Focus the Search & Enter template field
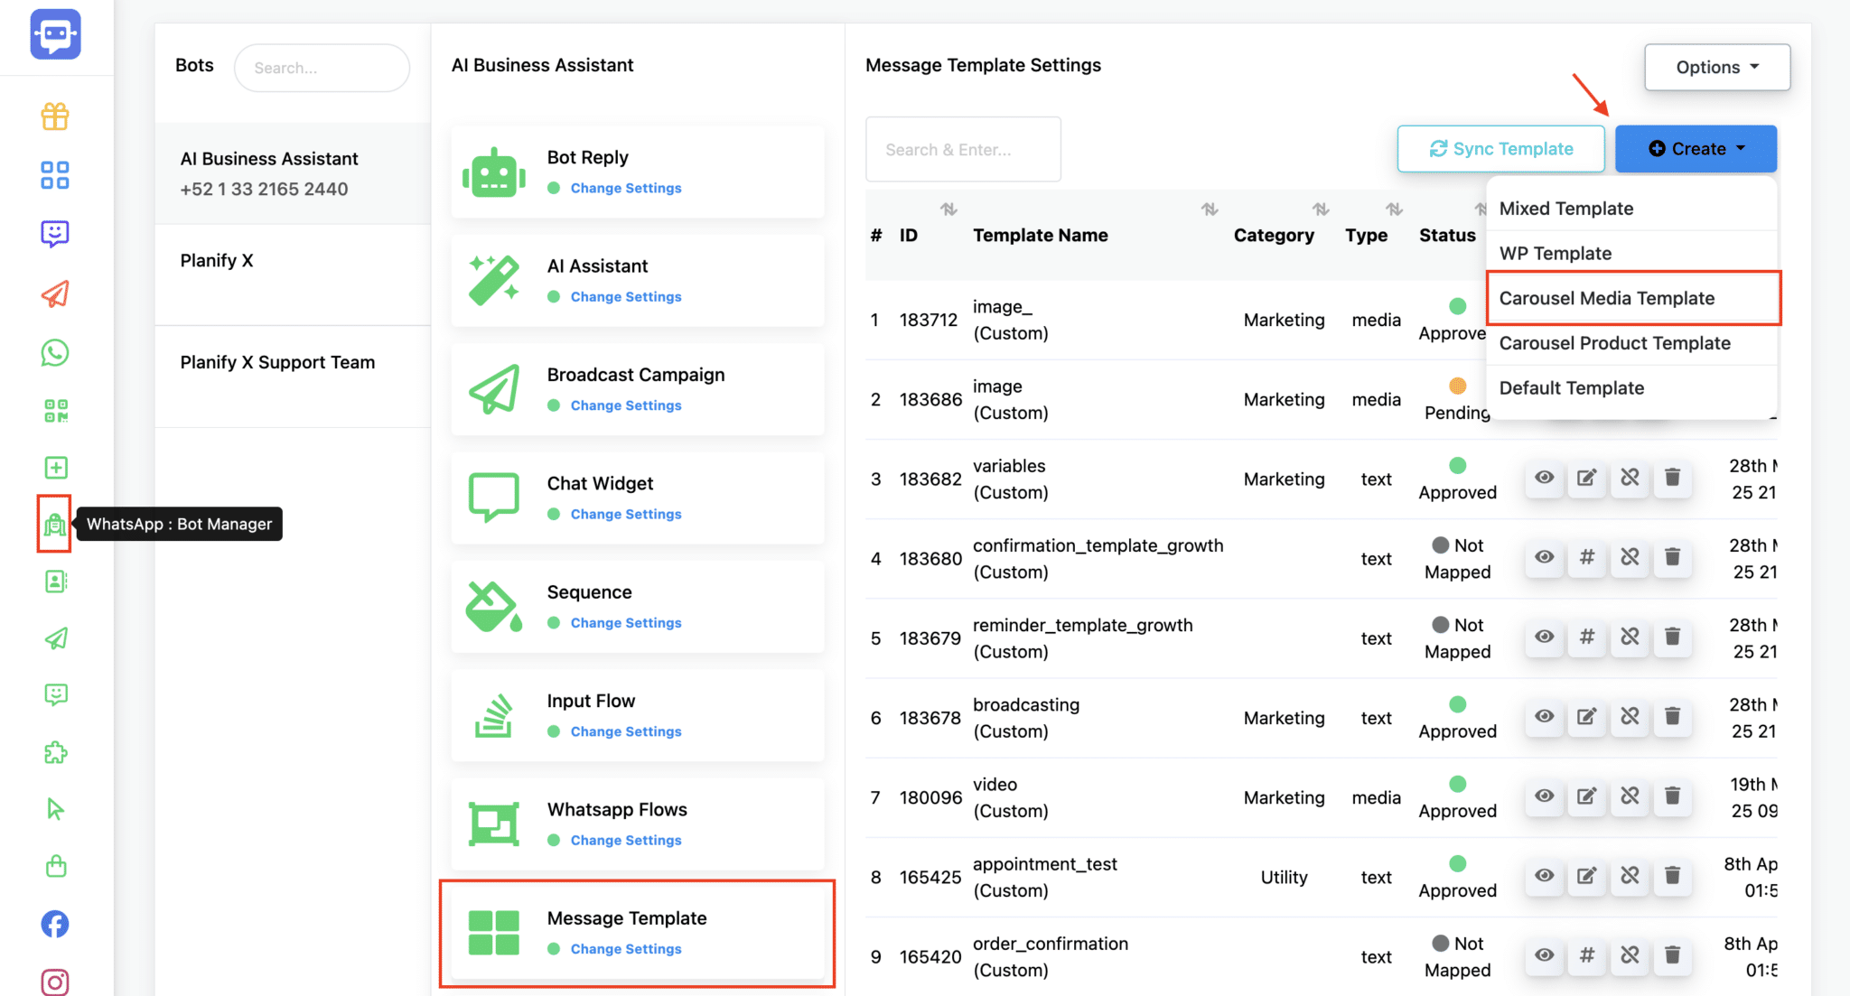The height and width of the screenshot is (996, 1850). (x=963, y=149)
